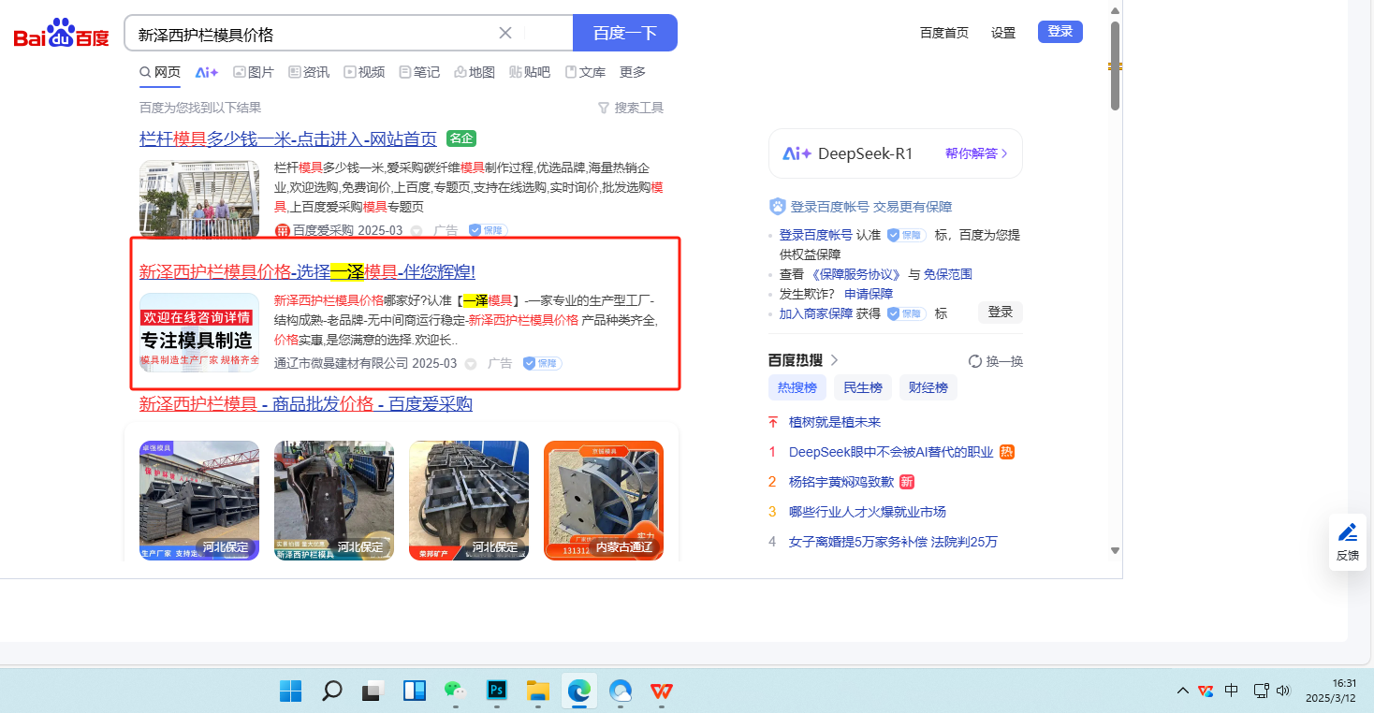Switch to the AI+ tab
Image resolution: width=1374 pixels, height=713 pixels.
point(206,72)
